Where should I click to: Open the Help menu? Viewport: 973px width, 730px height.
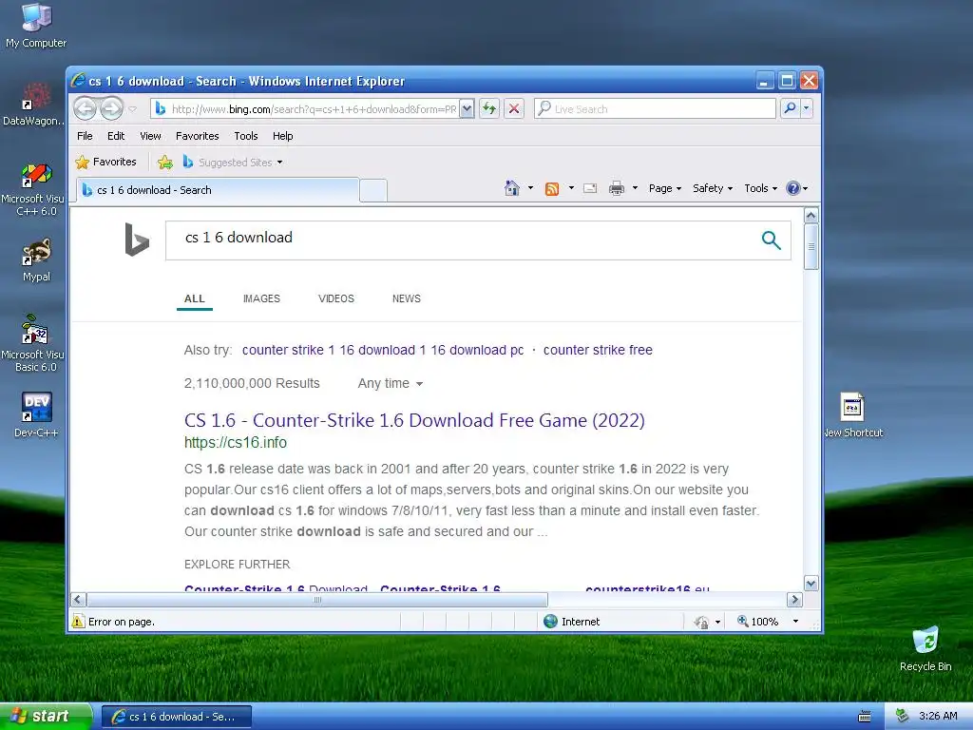(x=283, y=136)
